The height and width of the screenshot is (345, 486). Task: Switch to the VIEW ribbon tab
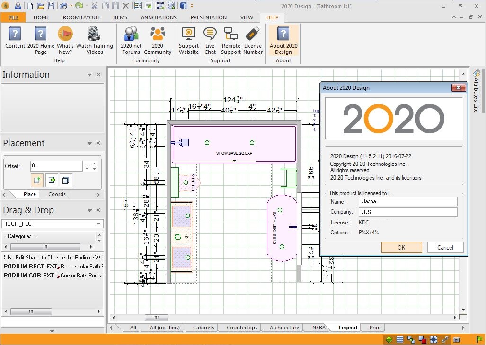[247, 17]
